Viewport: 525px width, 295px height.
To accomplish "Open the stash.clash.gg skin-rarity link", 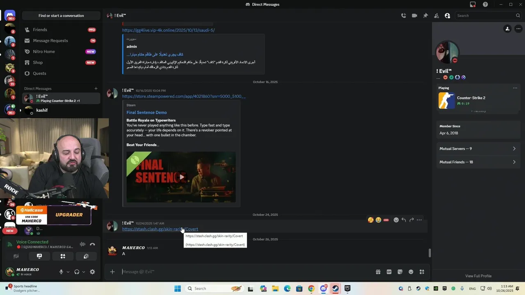I will coord(160,229).
